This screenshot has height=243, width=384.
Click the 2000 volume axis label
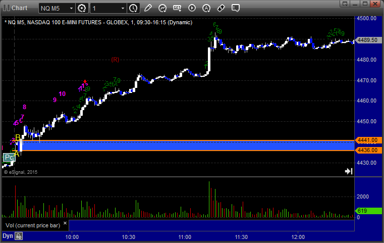point(363,197)
